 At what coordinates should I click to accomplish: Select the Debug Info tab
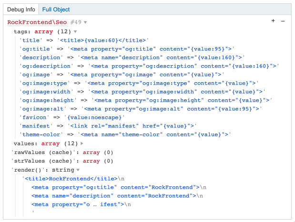click(x=21, y=9)
